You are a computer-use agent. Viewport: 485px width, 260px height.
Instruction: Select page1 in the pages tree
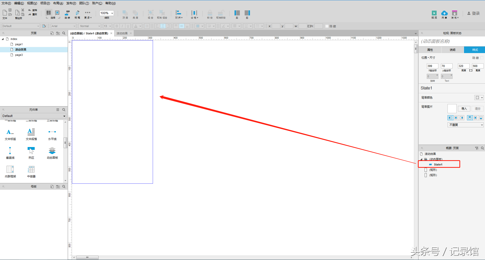coord(19,44)
